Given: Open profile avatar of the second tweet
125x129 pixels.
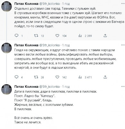Looking at the screenshot, I should point(6,48).
